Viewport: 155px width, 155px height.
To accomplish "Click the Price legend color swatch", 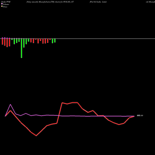I will pyautogui.click(x=2, y=7).
